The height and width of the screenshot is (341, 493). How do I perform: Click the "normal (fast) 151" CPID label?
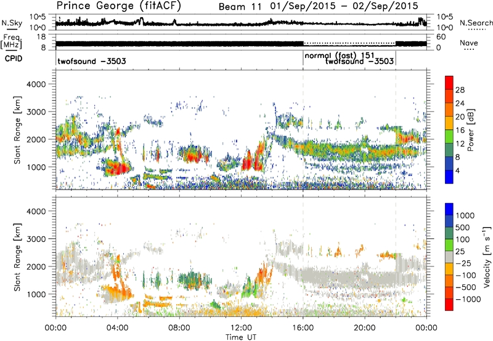pos(340,55)
